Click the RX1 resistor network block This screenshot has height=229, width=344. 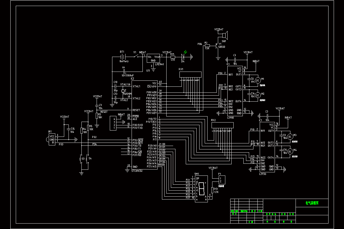click(x=190, y=75)
